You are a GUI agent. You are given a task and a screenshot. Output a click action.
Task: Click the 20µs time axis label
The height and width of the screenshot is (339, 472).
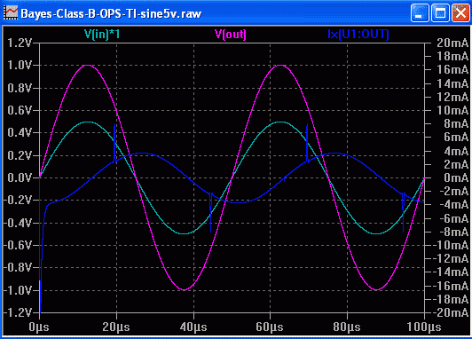pos(116,327)
